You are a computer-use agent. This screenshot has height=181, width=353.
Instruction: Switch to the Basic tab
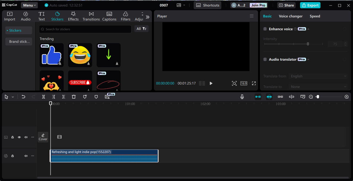[x=267, y=16]
